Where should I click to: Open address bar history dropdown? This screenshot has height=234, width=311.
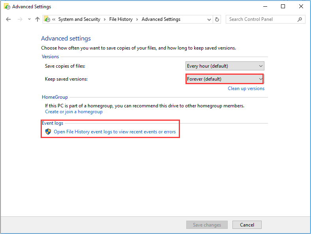click(x=209, y=19)
